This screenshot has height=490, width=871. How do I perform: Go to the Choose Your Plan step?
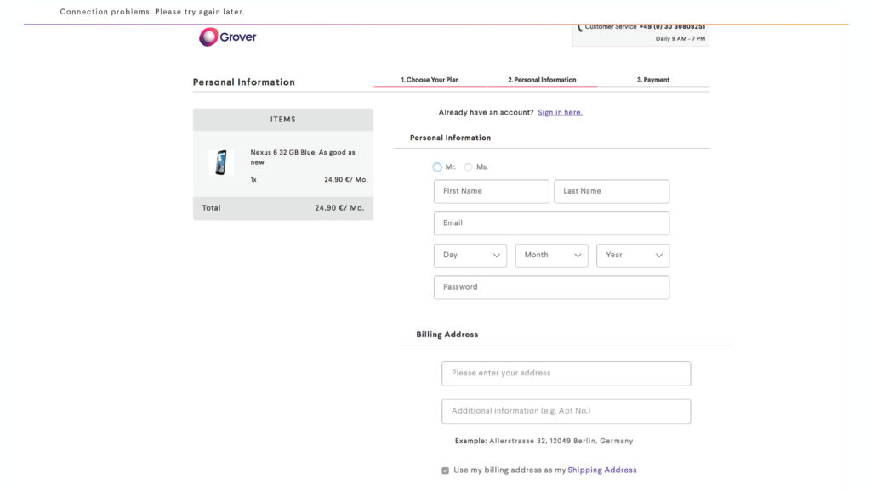point(430,80)
